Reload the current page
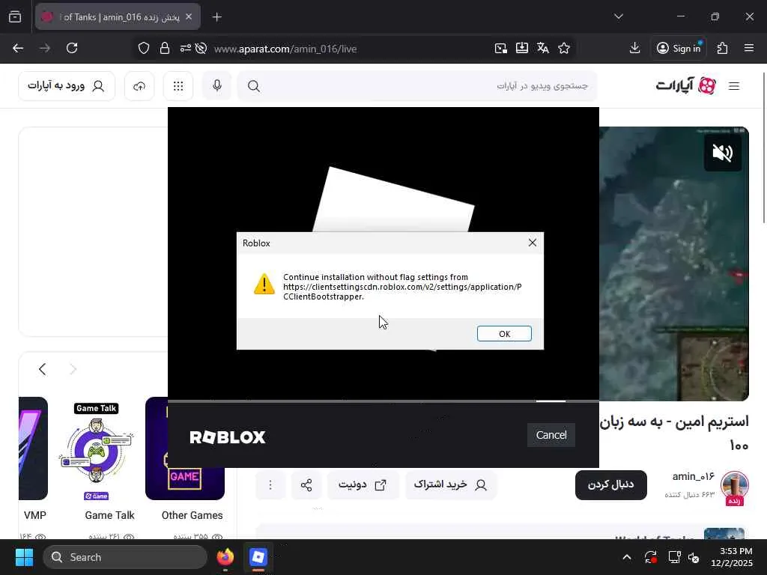This screenshot has width=767, height=575. pos(72,48)
